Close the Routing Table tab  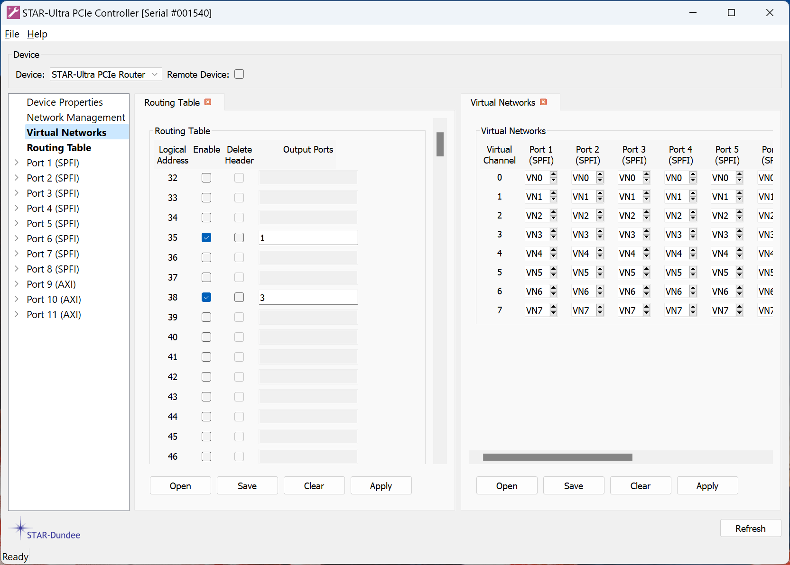tap(208, 102)
